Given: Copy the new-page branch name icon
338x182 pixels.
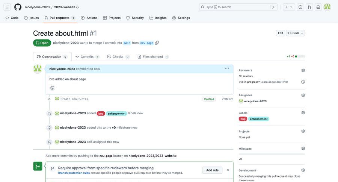Looking at the screenshot, I should click(157, 43).
